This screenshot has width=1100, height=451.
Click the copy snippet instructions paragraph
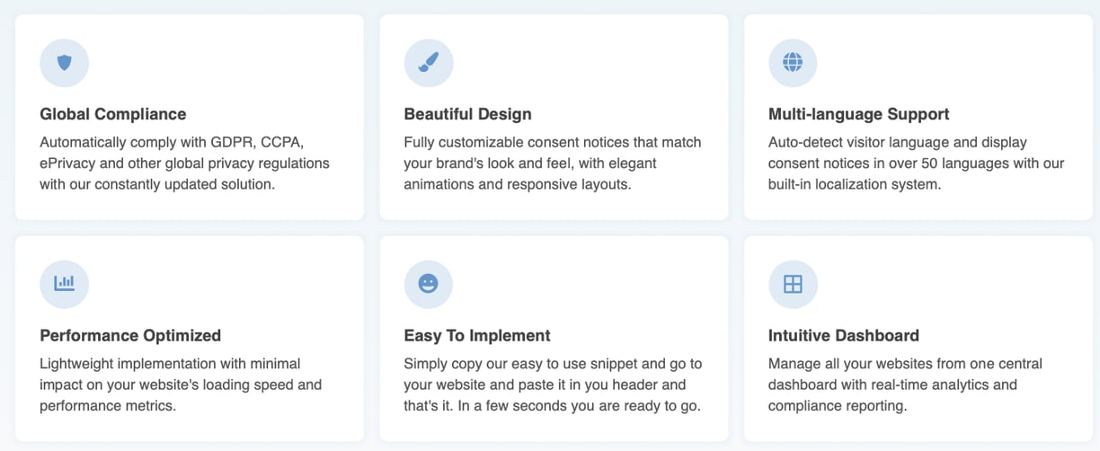point(553,385)
